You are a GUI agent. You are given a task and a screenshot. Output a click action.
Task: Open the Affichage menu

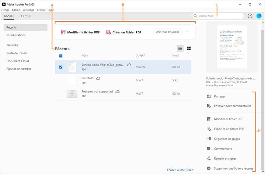pos(29,10)
